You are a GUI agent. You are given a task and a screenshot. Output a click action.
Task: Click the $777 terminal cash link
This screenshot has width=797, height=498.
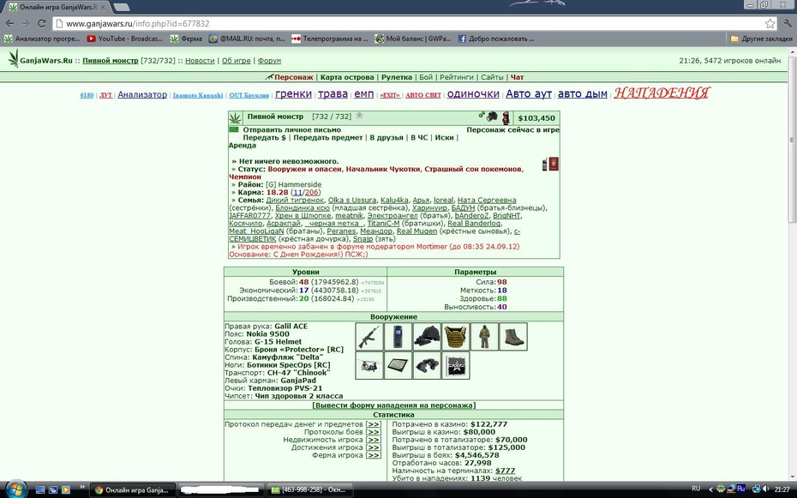click(506, 471)
